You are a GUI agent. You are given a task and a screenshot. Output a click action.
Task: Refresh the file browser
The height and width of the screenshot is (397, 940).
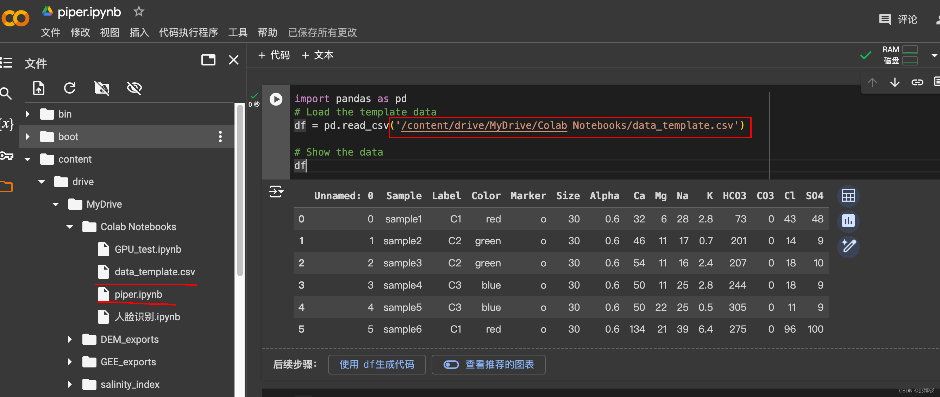pos(69,88)
